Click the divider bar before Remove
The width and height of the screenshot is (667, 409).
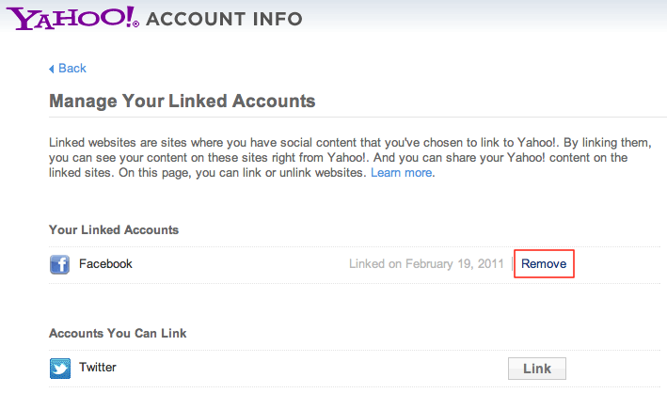click(x=512, y=263)
